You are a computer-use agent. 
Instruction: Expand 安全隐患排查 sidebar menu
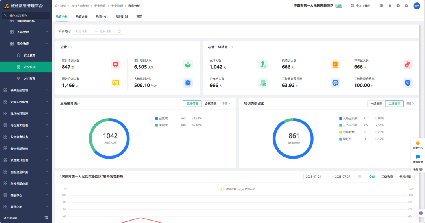(26, 137)
